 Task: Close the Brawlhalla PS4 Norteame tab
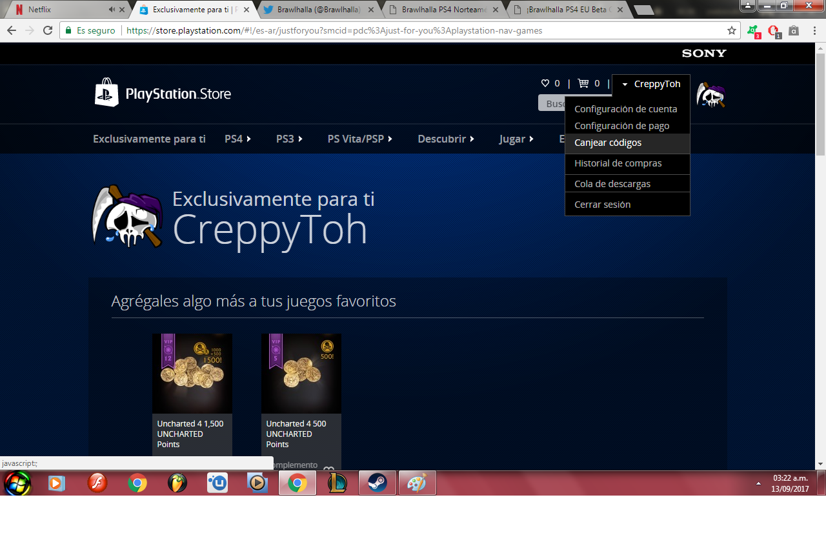(496, 10)
